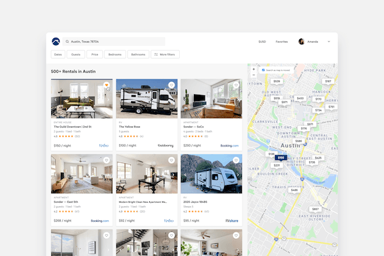Open More filters
384x256 pixels.
(164, 55)
